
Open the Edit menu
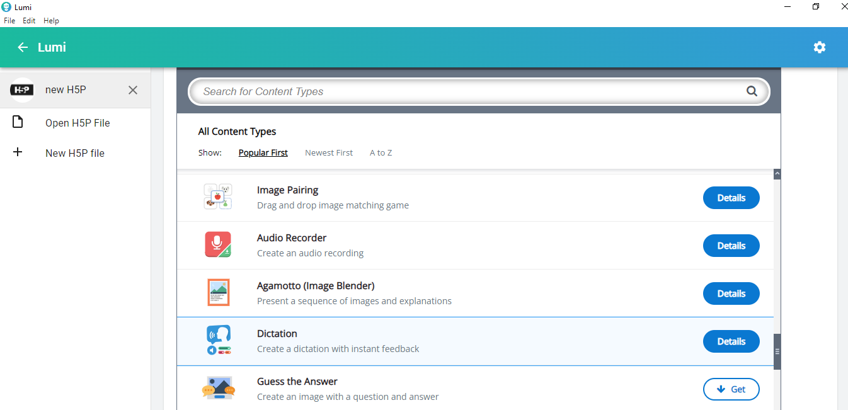pos(29,21)
